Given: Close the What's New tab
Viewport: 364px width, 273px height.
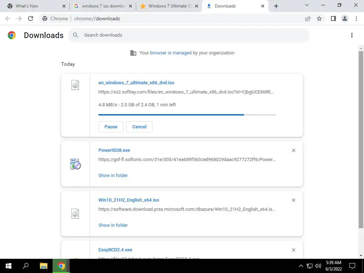Looking at the screenshot, I should [64, 6].
